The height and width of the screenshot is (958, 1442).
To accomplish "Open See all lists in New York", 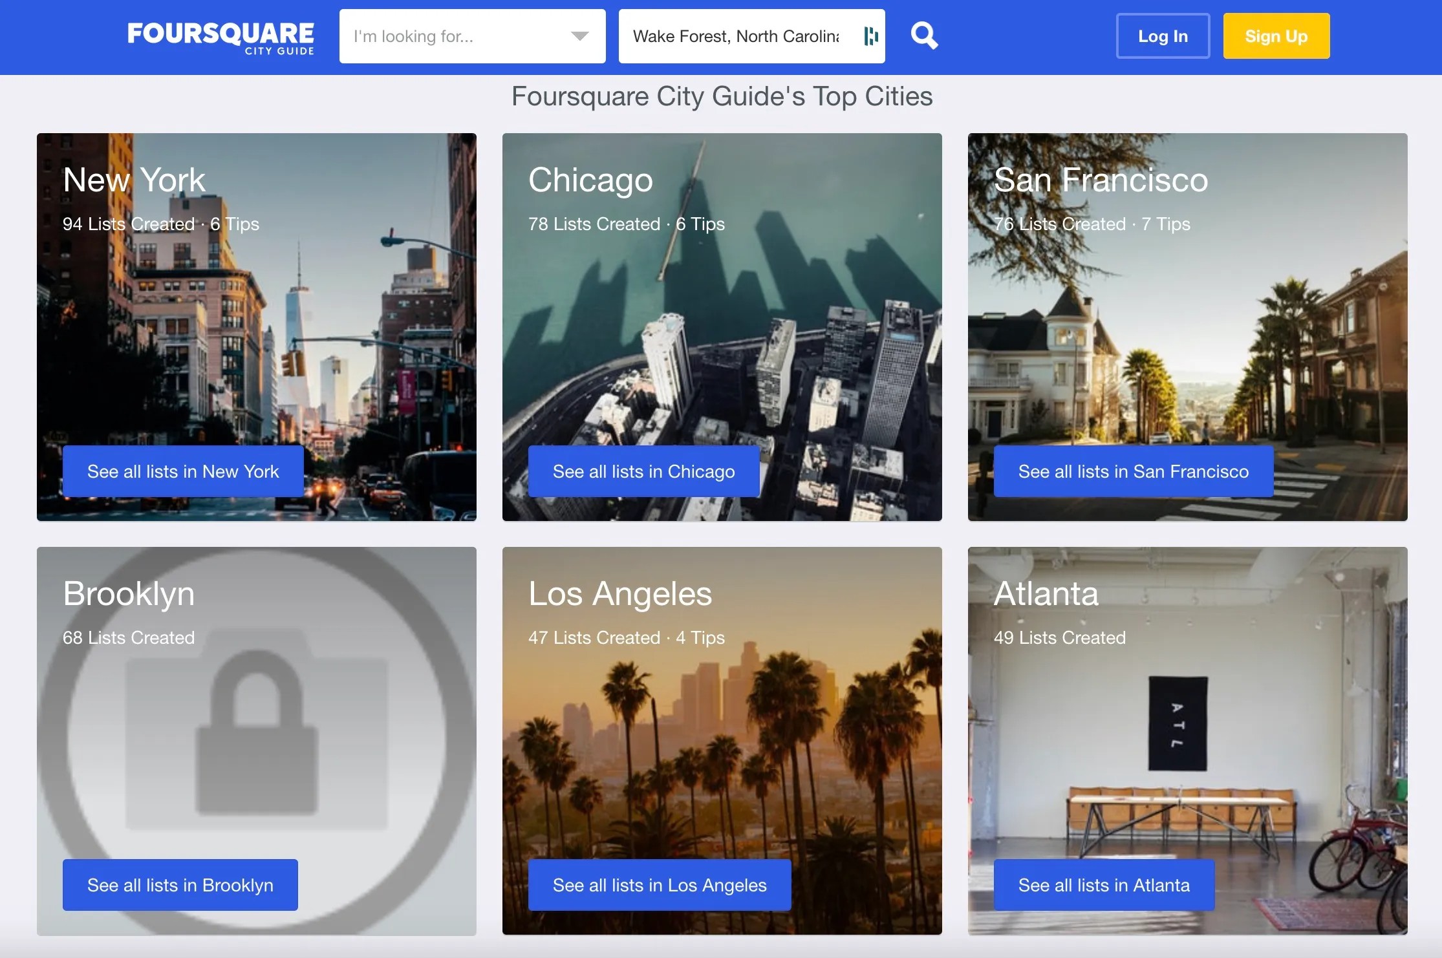I will pos(183,471).
